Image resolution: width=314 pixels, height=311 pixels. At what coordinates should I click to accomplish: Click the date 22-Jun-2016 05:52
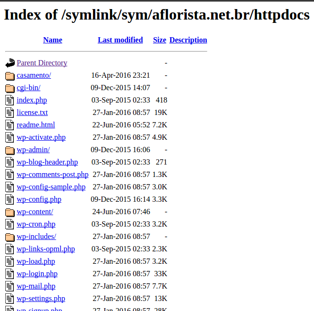(x=121, y=125)
